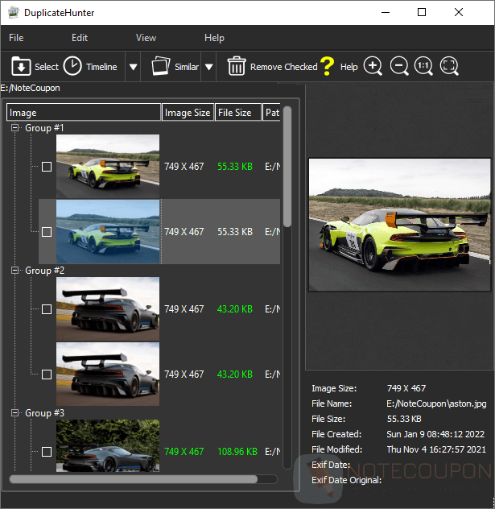The image size is (495, 509).
Task: Collapse Group #3 tree node
Action: click(14, 412)
